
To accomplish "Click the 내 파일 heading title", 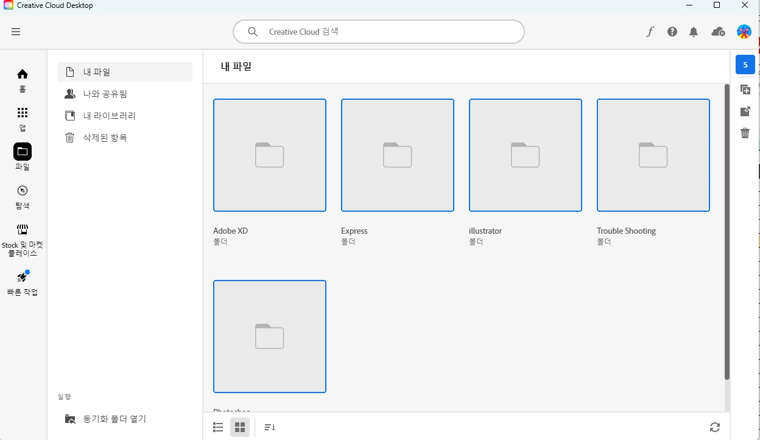I will (236, 66).
